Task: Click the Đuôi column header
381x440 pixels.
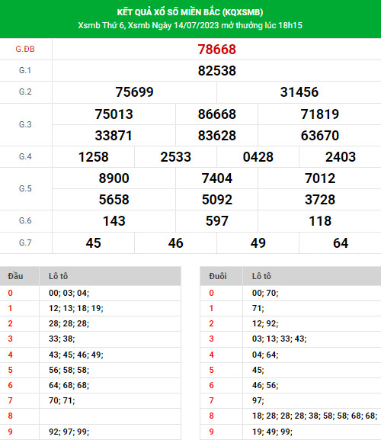Action: [x=218, y=276]
